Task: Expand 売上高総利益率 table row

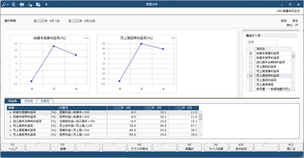Action: (11, 126)
